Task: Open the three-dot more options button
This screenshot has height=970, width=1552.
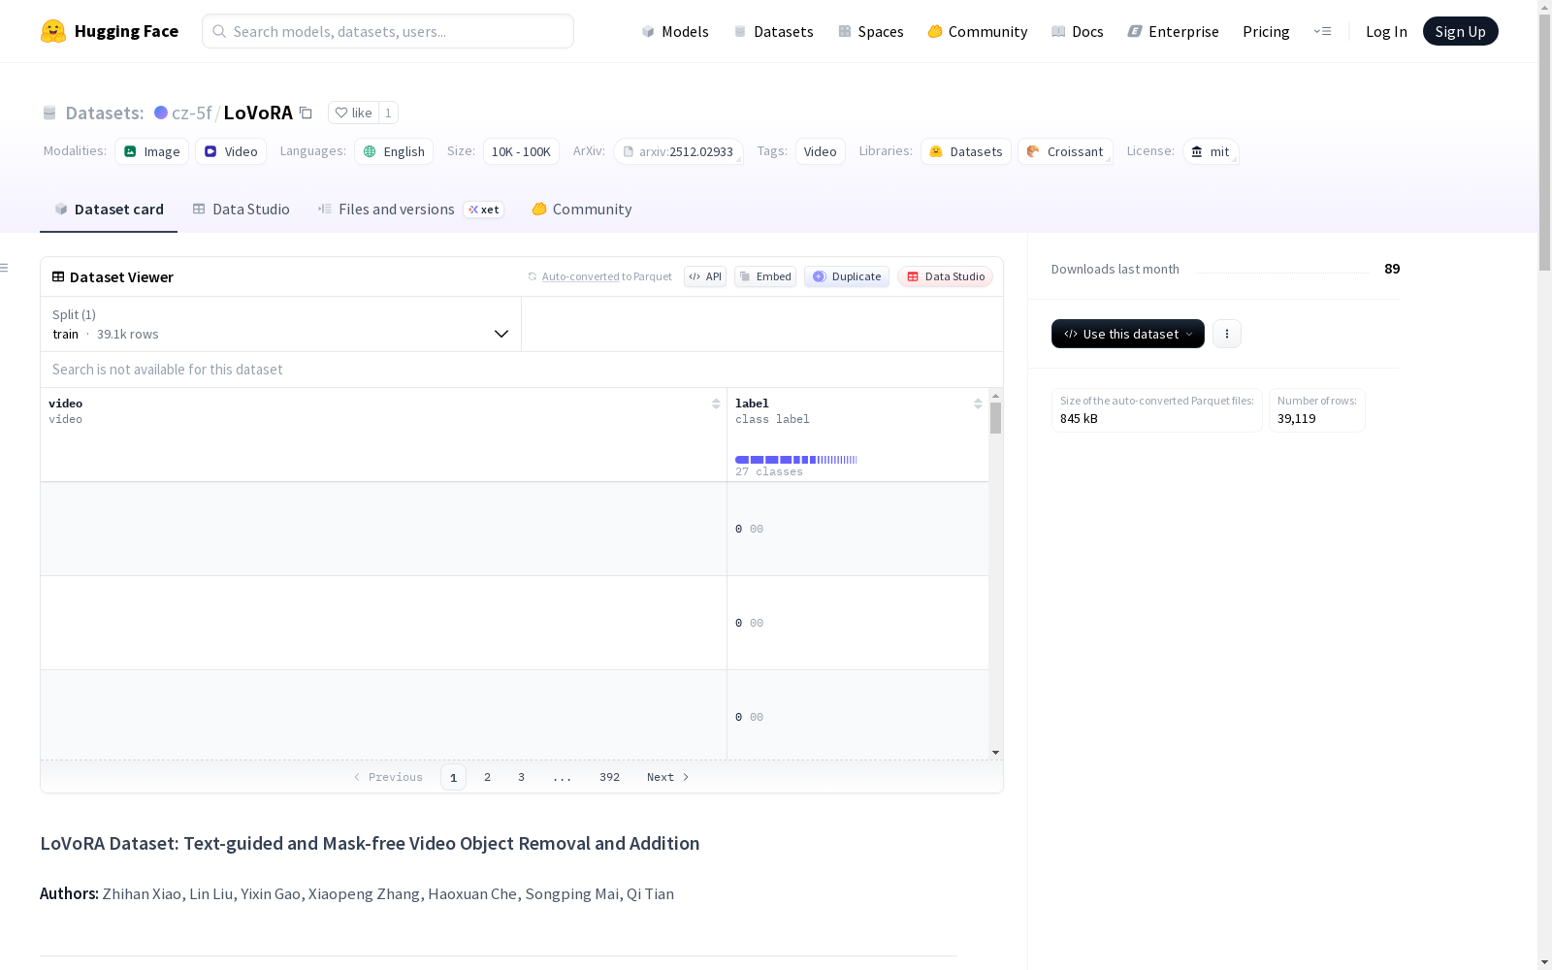Action: click(x=1226, y=334)
